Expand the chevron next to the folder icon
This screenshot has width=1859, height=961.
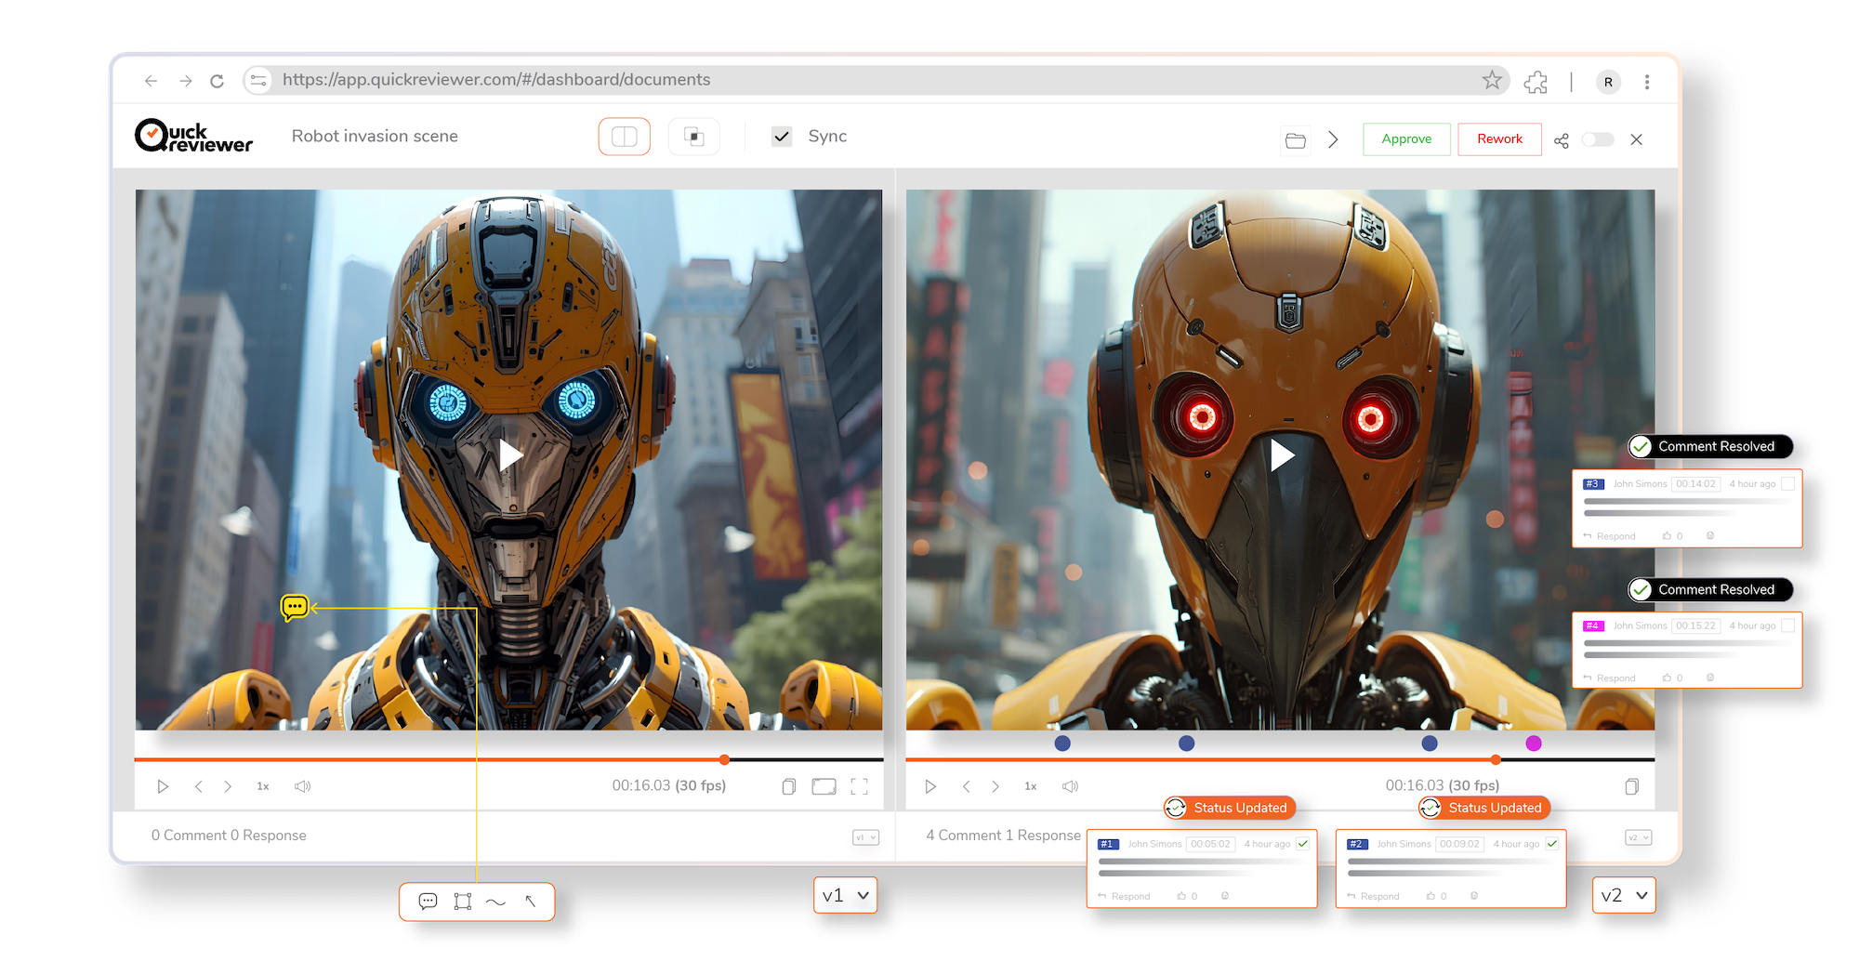(1334, 138)
